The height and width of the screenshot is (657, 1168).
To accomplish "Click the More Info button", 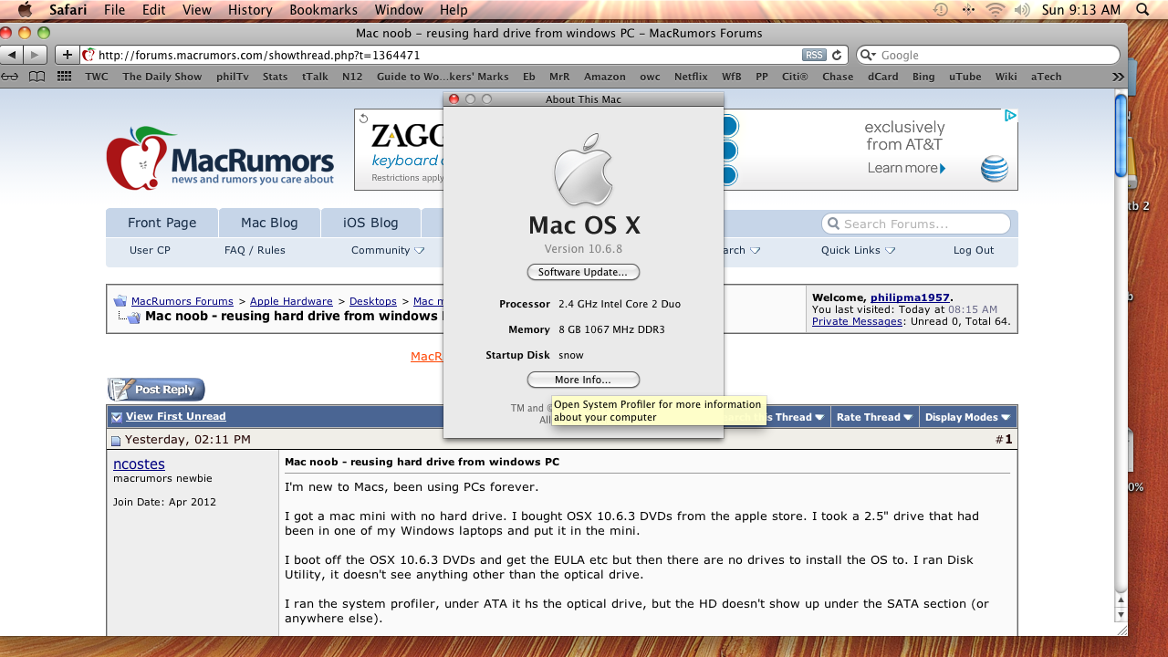I will coord(583,380).
